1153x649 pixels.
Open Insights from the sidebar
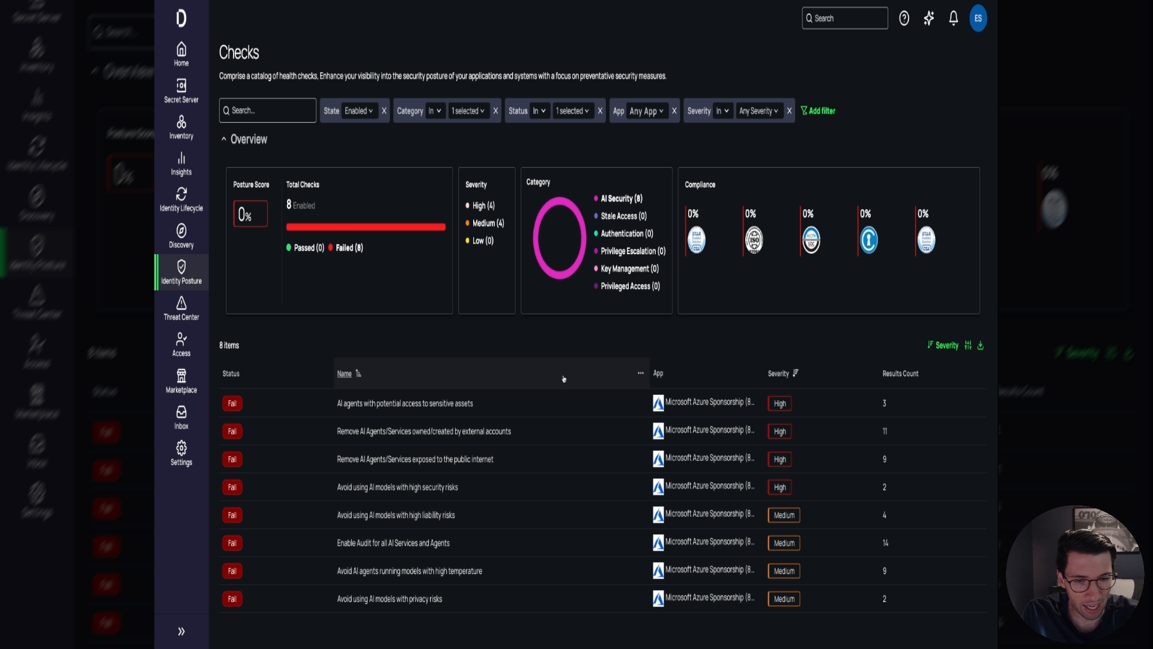pyautogui.click(x=181, y=163)
